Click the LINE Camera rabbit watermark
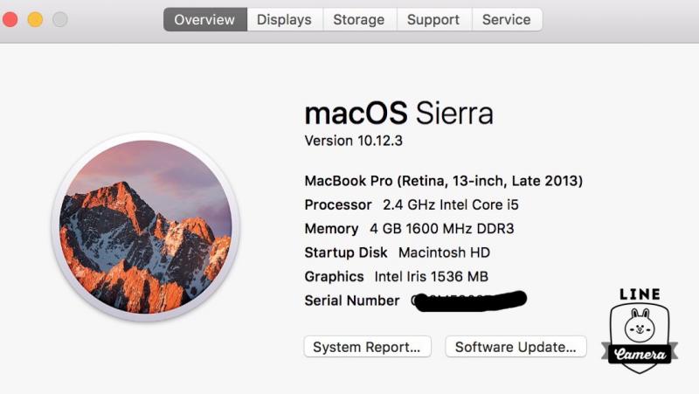 coord(640,331)
